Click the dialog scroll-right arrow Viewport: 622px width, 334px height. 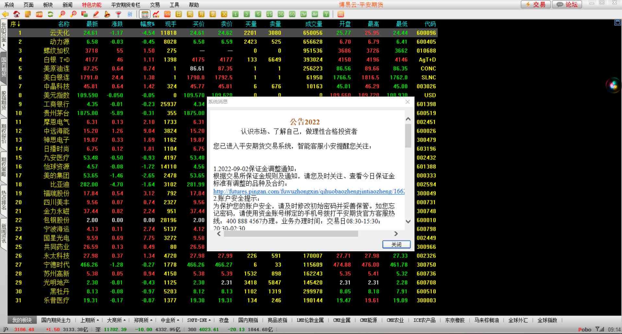pos(396,234)
